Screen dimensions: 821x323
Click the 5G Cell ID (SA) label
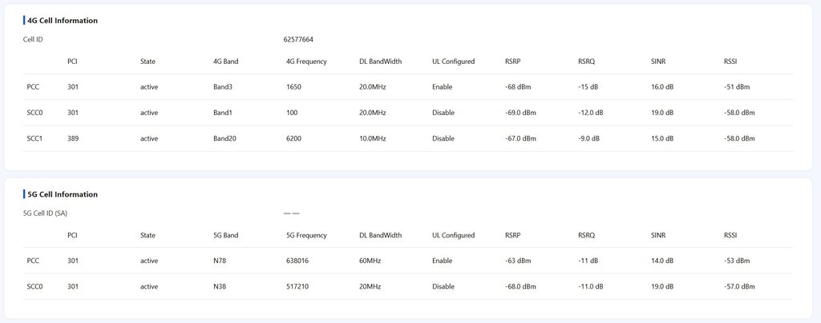47,213
